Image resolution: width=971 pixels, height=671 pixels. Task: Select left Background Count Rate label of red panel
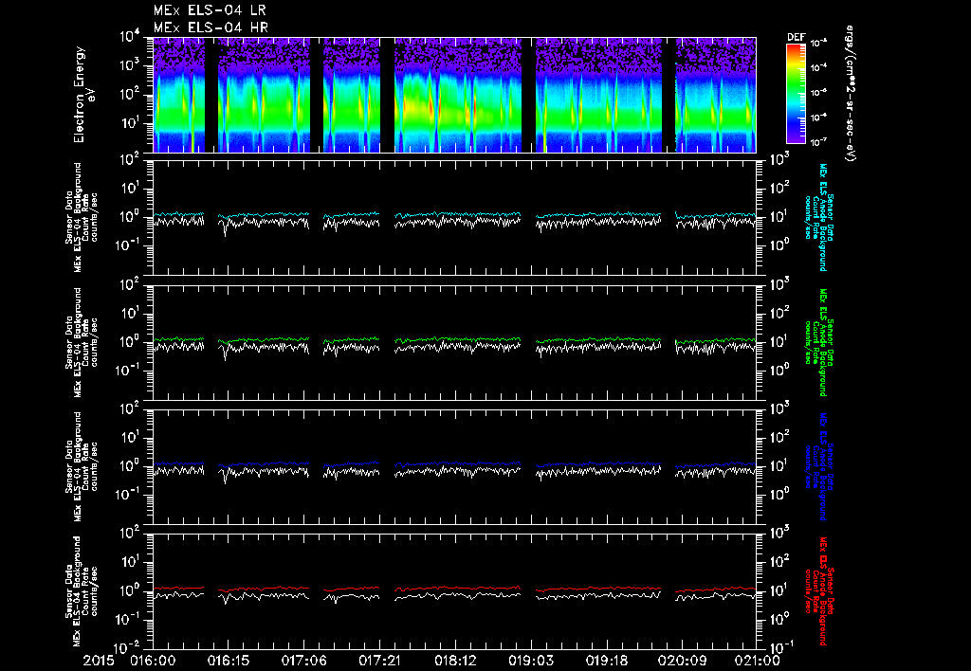[x=82, y=591]
